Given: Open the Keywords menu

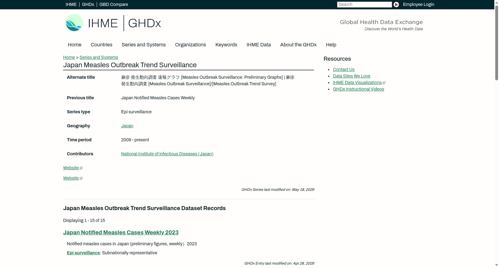Looking at the screenshot, I should (x=226, y=45).
